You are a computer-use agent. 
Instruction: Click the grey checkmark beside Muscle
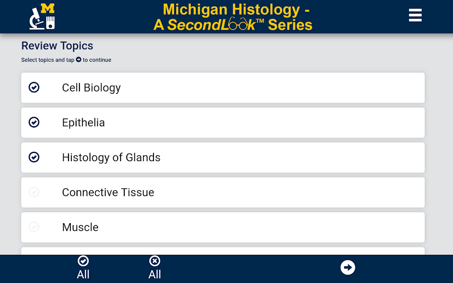(x=34, y=227)
